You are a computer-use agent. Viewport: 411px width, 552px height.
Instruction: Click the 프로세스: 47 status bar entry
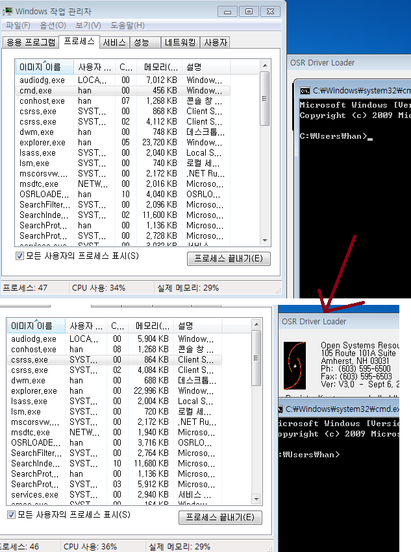pyautogui.click(x=25, y=288)
